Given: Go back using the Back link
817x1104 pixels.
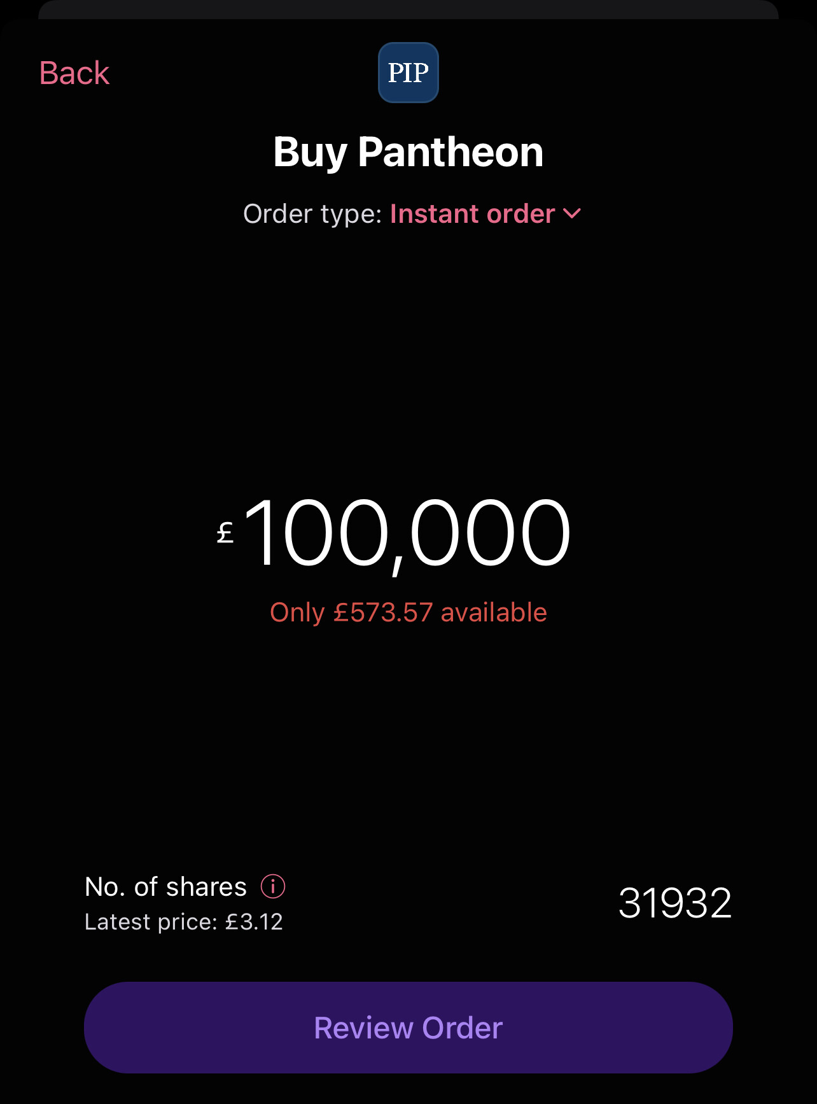Looking at the screenshot, I should point(74,73).
